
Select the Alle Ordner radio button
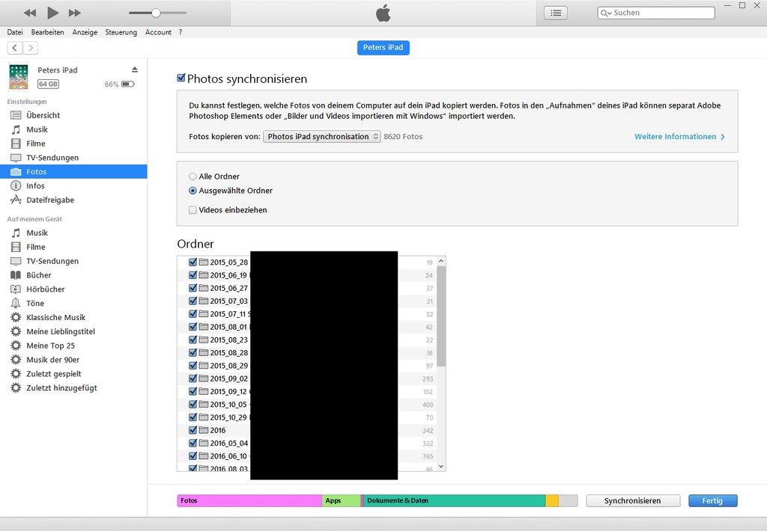tap(192, 177)
